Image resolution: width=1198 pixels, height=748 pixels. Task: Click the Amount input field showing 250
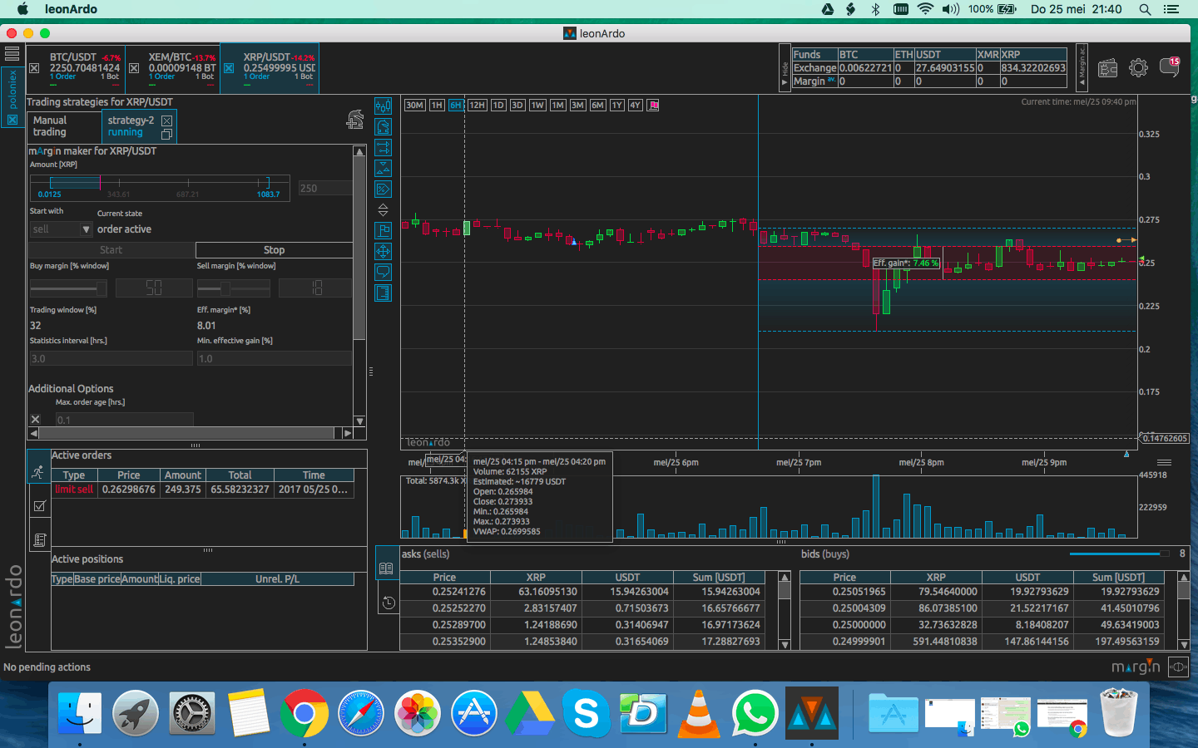[x=324, y=189]
